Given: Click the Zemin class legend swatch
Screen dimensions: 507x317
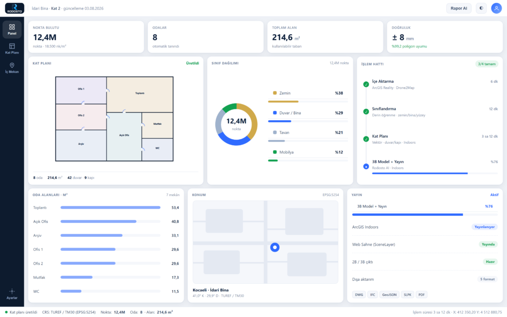Looking at the screenshot, I should tap(275, 93).
